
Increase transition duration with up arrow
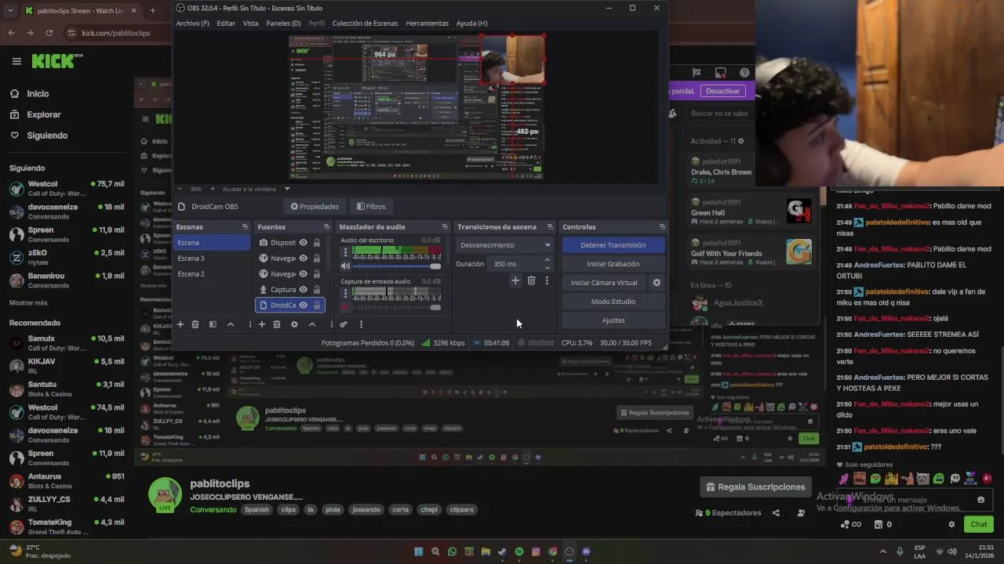coord(547,260)
